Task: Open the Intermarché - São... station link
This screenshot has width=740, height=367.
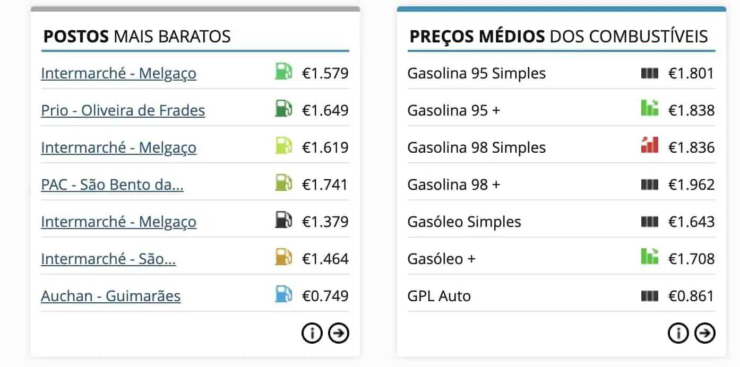Action: [x=108, y=259]
